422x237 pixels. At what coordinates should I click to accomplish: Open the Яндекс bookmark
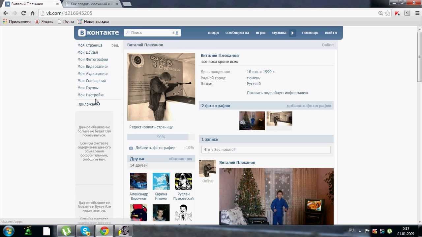pyautogui.click(x=44, y=22)
